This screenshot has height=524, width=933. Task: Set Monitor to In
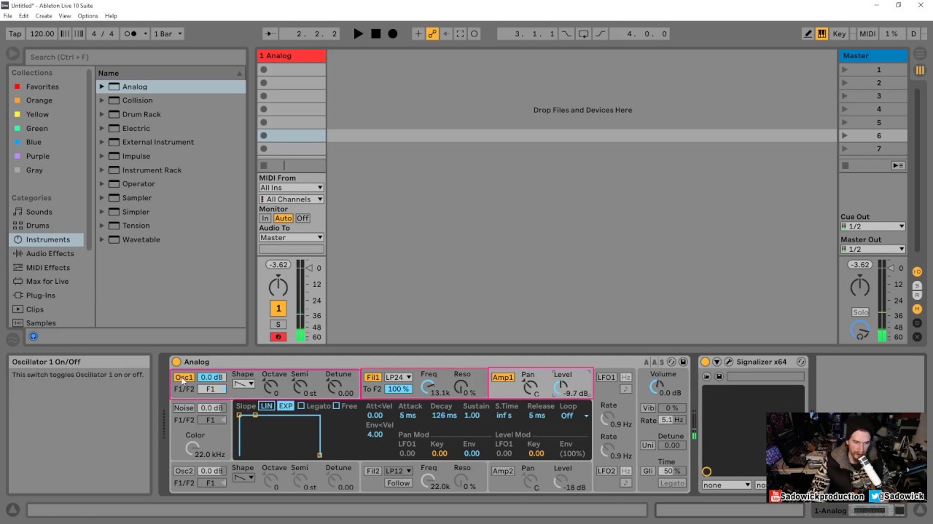[x=265, y=218]
